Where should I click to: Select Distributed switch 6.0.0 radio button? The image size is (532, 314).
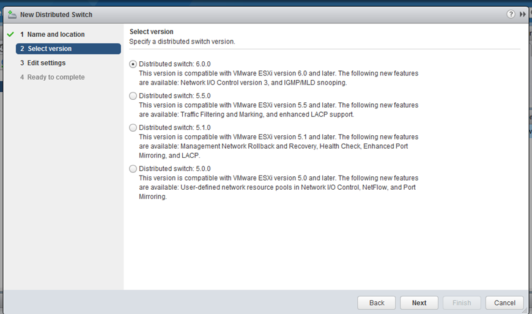click(133, 64)
